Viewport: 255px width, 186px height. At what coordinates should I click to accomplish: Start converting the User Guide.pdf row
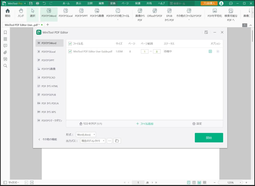tap(210, 51)
